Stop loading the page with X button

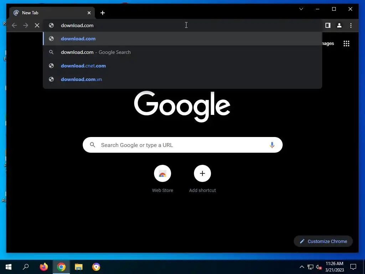point(37,25)
